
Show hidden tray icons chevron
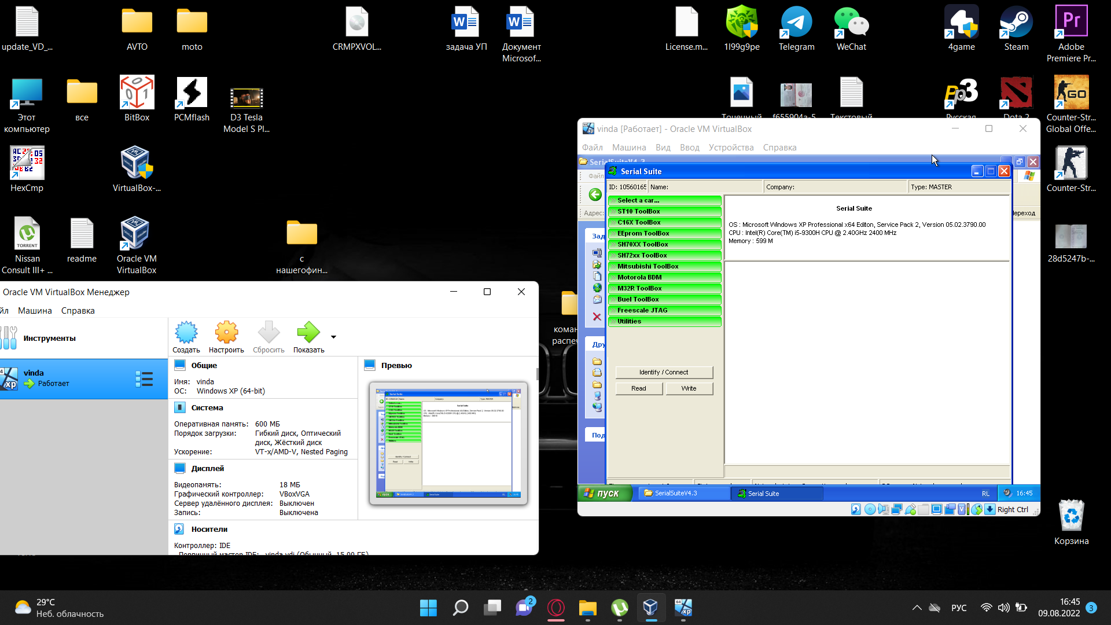click(917, 608)
